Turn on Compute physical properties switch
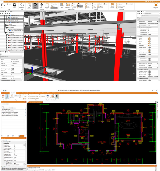Image resolution: width=160 pixels, height=171 pixels. click(149, 71)
